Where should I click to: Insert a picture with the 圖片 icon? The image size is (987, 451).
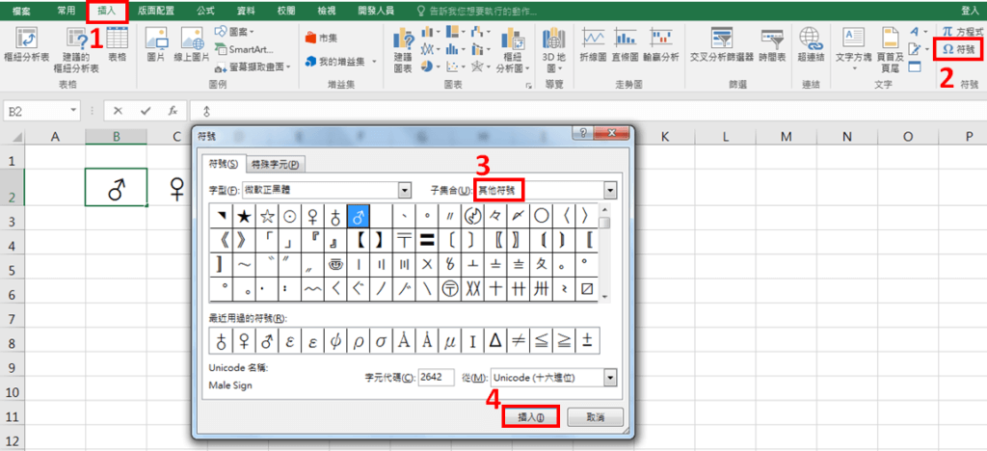156,43
